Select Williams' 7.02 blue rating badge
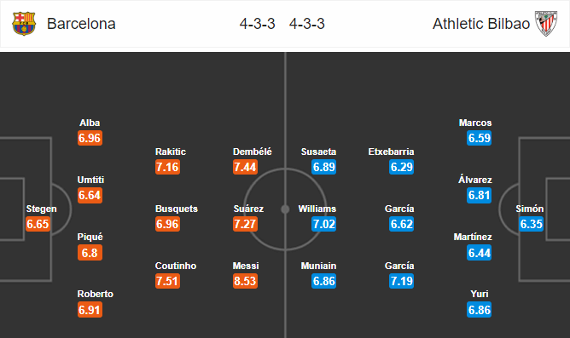This screenshot has height=338, width=570. [324, 224]
